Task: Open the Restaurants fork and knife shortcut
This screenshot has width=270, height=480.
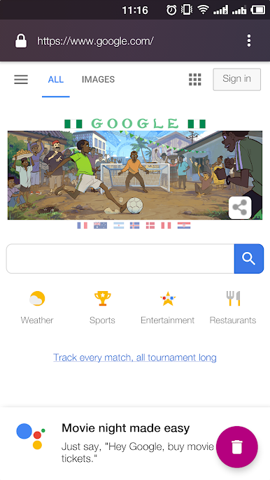Action: 233,307
